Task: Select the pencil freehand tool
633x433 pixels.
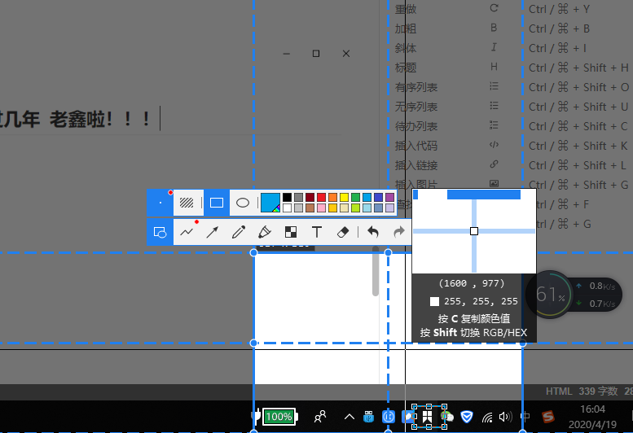Action: [x=239, y=232]
